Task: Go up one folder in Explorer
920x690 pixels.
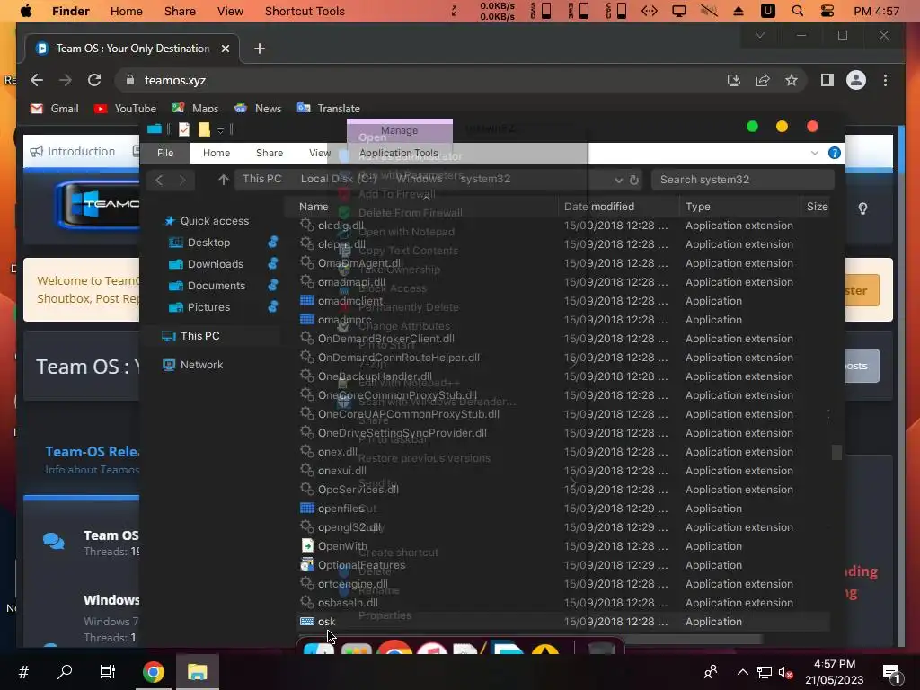Action: tap(223, 180)
